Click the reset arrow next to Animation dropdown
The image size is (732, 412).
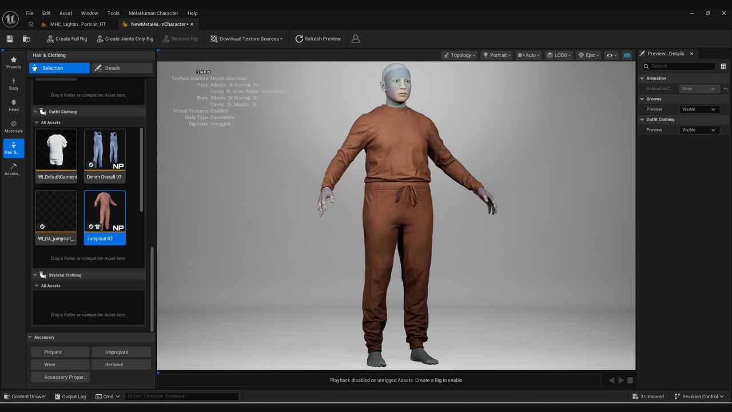click(726, 89)
